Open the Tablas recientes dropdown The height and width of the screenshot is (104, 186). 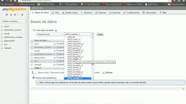[14, 21]
